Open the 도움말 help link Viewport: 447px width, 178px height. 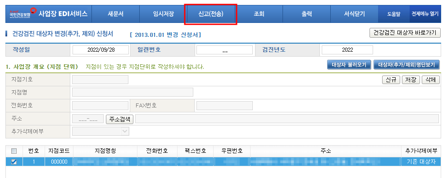coord(394,14)
